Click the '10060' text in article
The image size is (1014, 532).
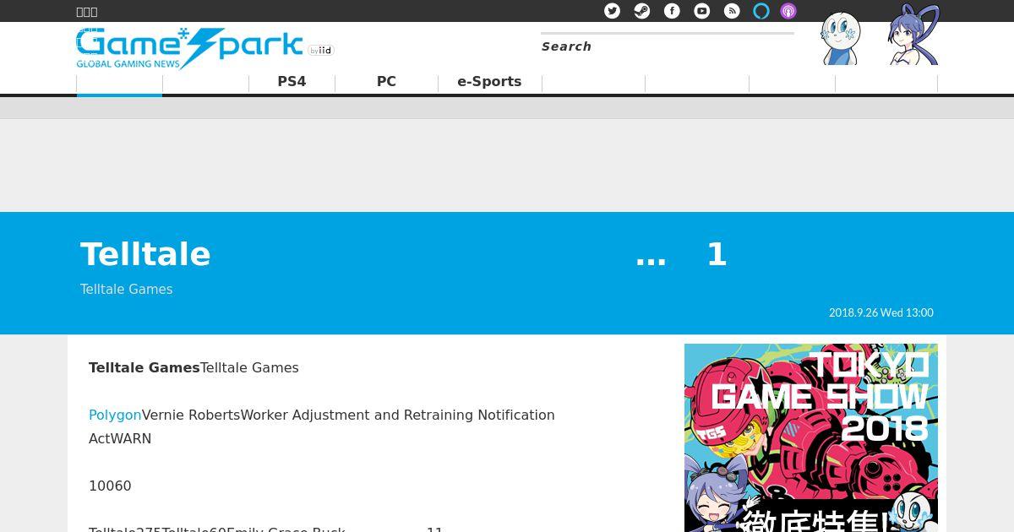coord(110,486)
